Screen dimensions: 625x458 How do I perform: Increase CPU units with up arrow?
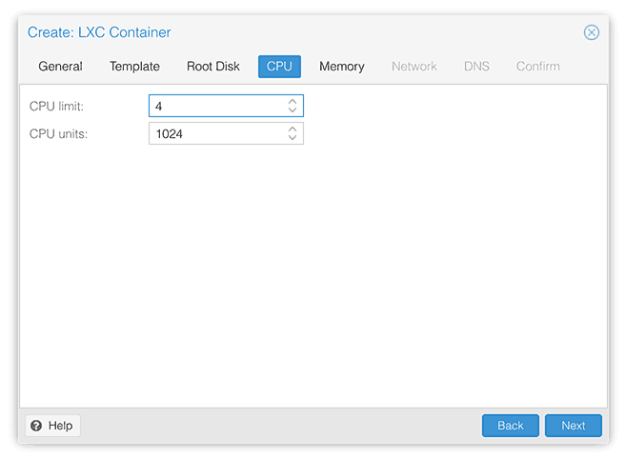pos(292,129)
